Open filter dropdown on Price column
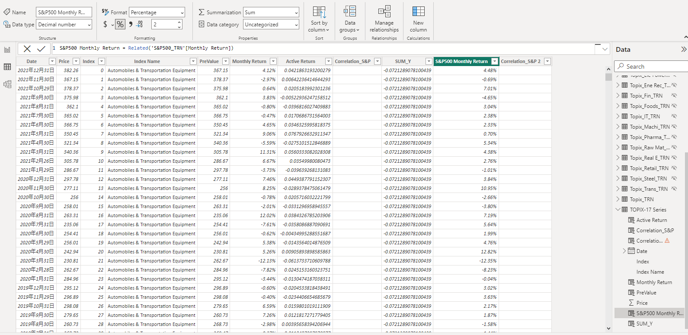Screen dimensions: 688x335 click(x=76, y=61)
